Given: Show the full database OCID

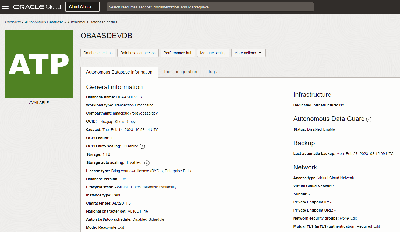Looking at the screenshot, I should point(119,122).
